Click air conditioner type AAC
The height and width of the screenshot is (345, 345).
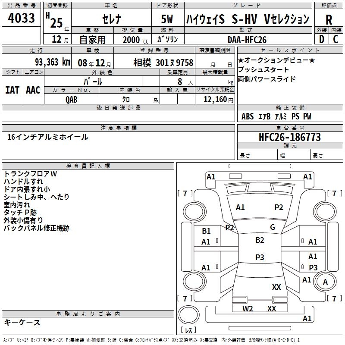(x=33, y=90)
